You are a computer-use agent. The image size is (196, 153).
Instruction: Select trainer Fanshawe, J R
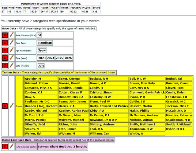coord(179,97)
